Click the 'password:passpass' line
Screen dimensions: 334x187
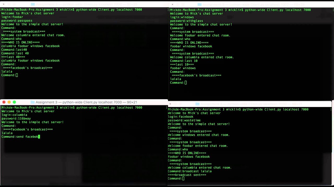click(17, 21)
